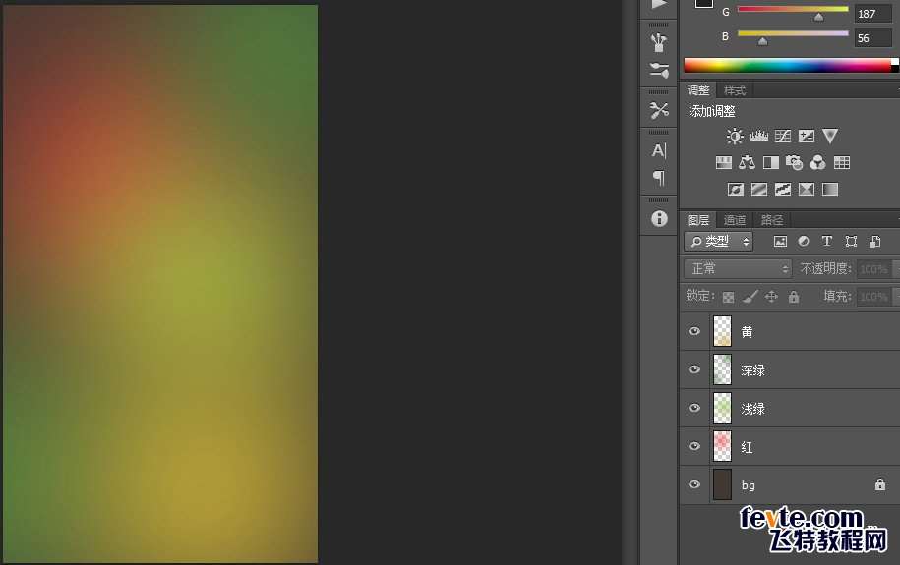Select the bg layer name
Viewport: 900px width, 565px height.
[748, 485]
